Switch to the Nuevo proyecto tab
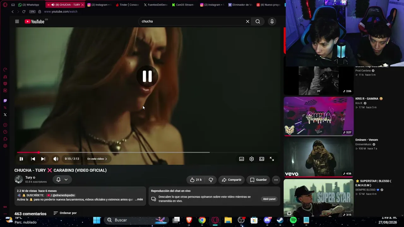 268,5
